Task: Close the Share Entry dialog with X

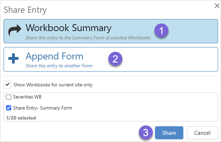Action: [217, 6]
